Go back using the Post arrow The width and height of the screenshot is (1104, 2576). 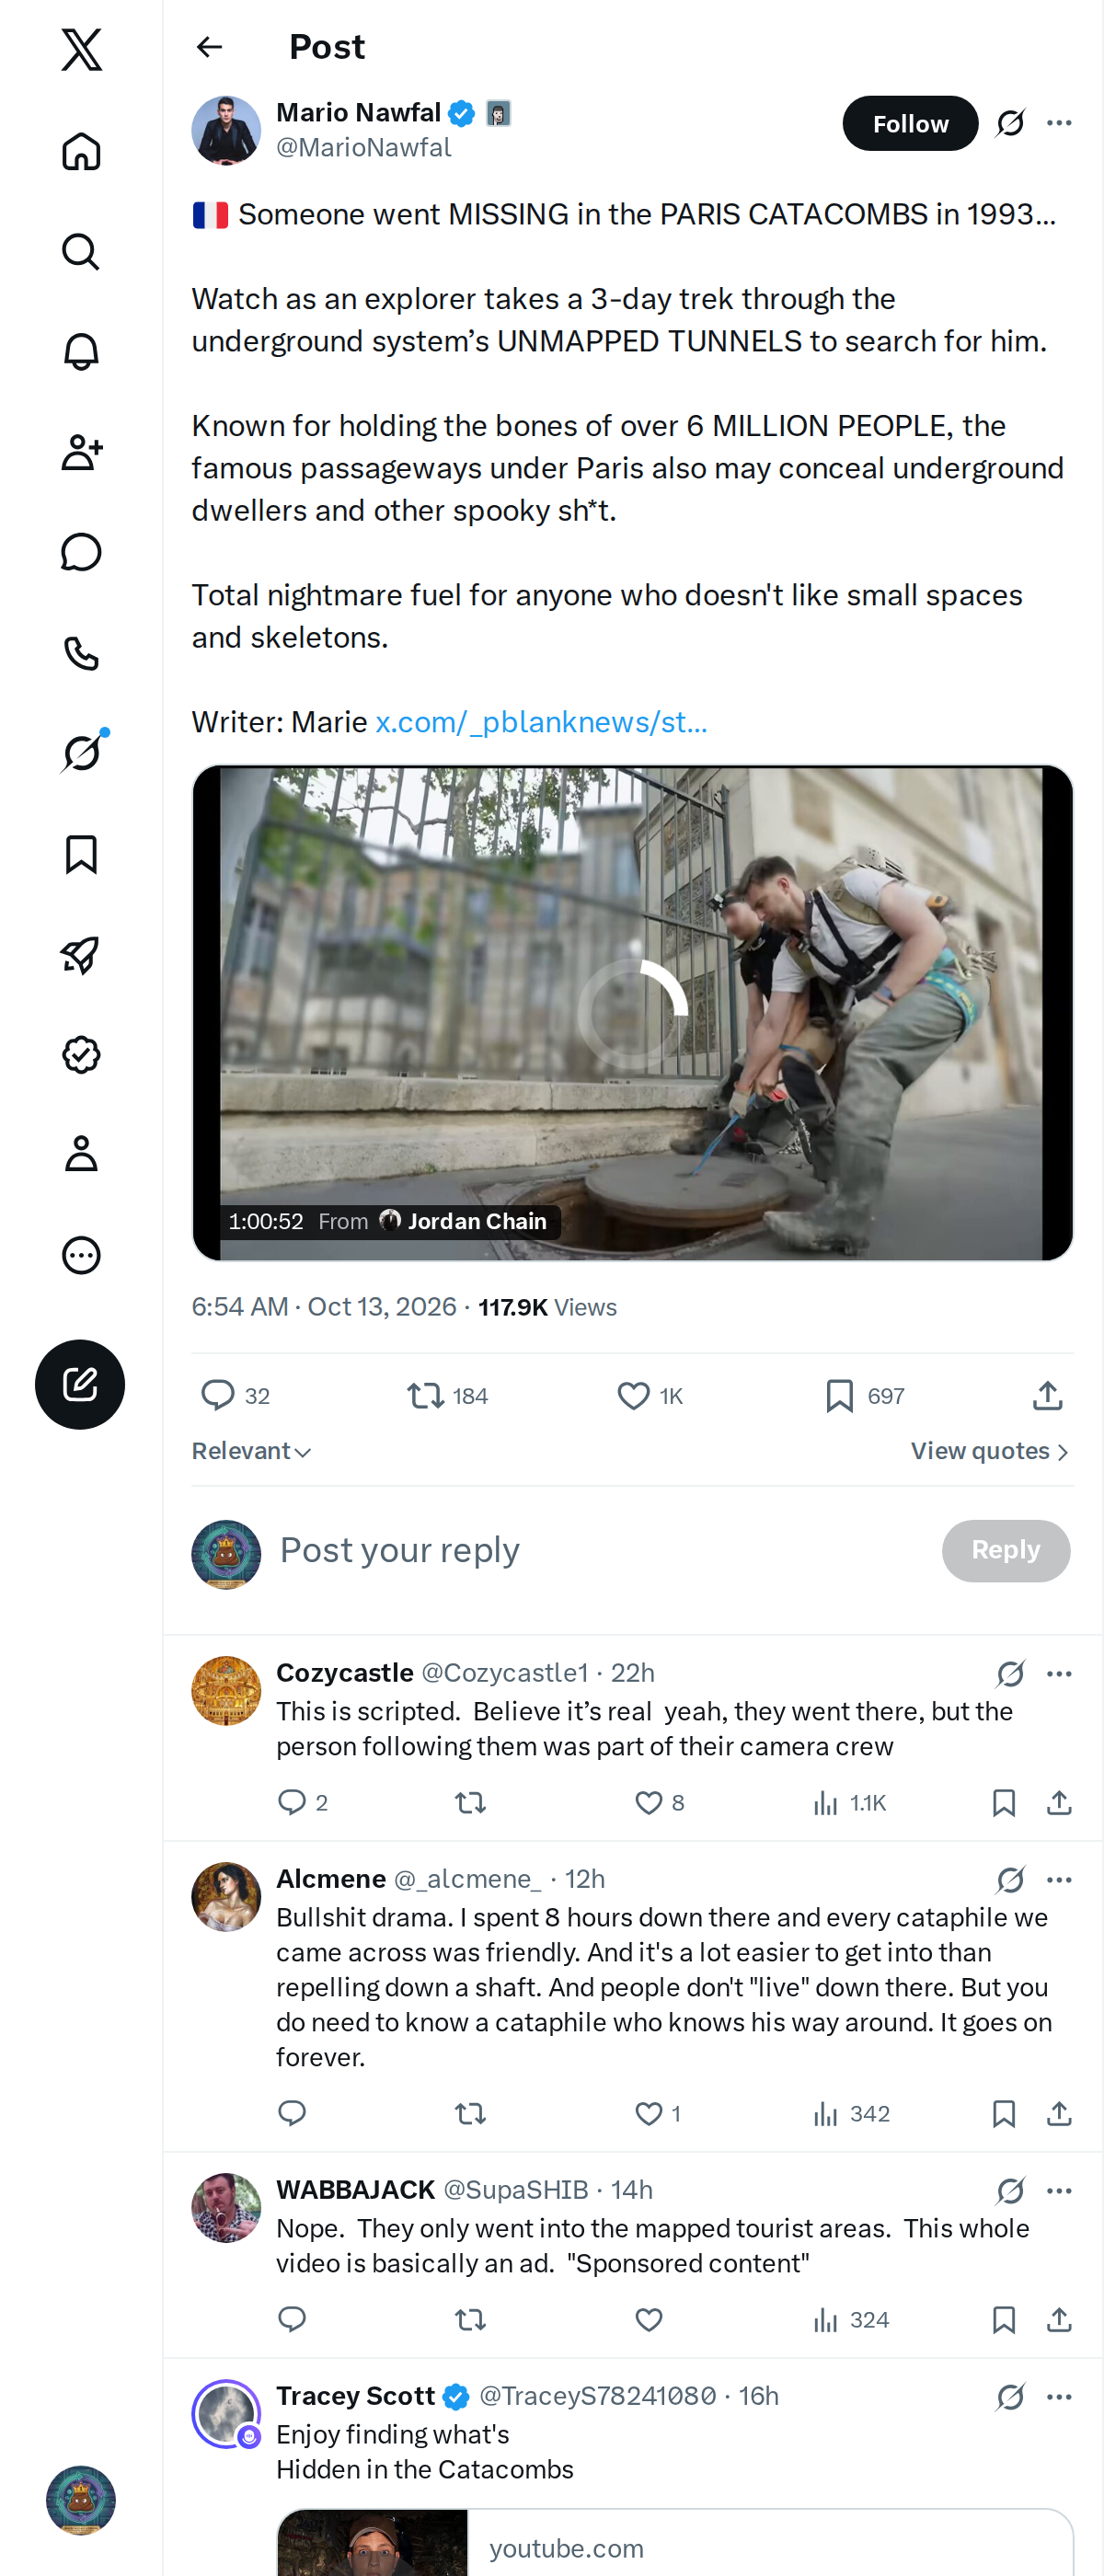pyautogui.click(x=210, y=47)
